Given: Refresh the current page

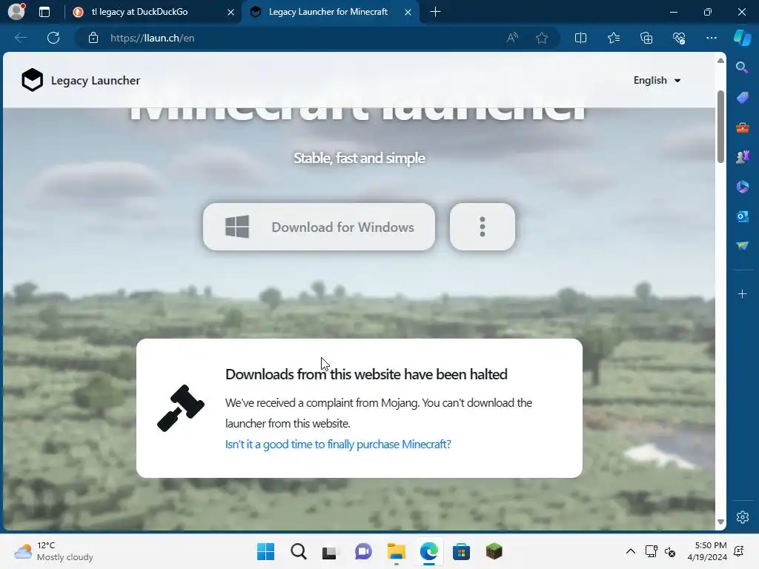Looking at the screenshot, I should [53, 38].
